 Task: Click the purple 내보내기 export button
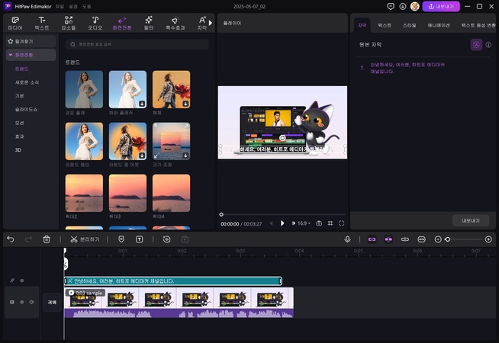click(x=441, y=6)
